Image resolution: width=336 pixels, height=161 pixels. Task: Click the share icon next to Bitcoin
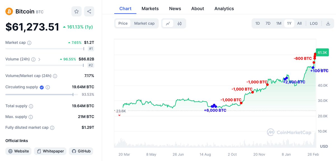coord(89,11)
